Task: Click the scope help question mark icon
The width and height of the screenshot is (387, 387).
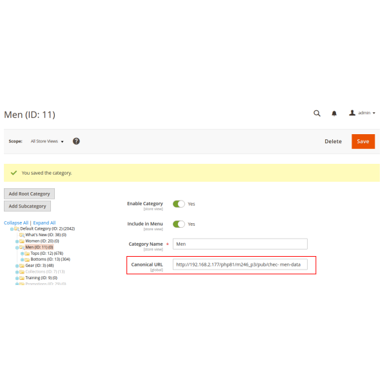Action: click(76, 141)
